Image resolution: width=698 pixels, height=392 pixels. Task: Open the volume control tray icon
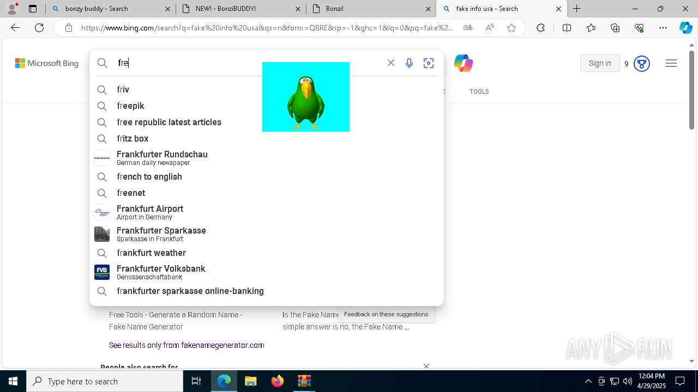627,381
